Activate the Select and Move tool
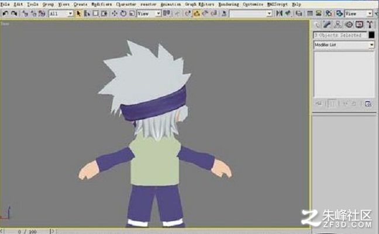The width and height of the screenshot is (379, 234). coord(115,13)
